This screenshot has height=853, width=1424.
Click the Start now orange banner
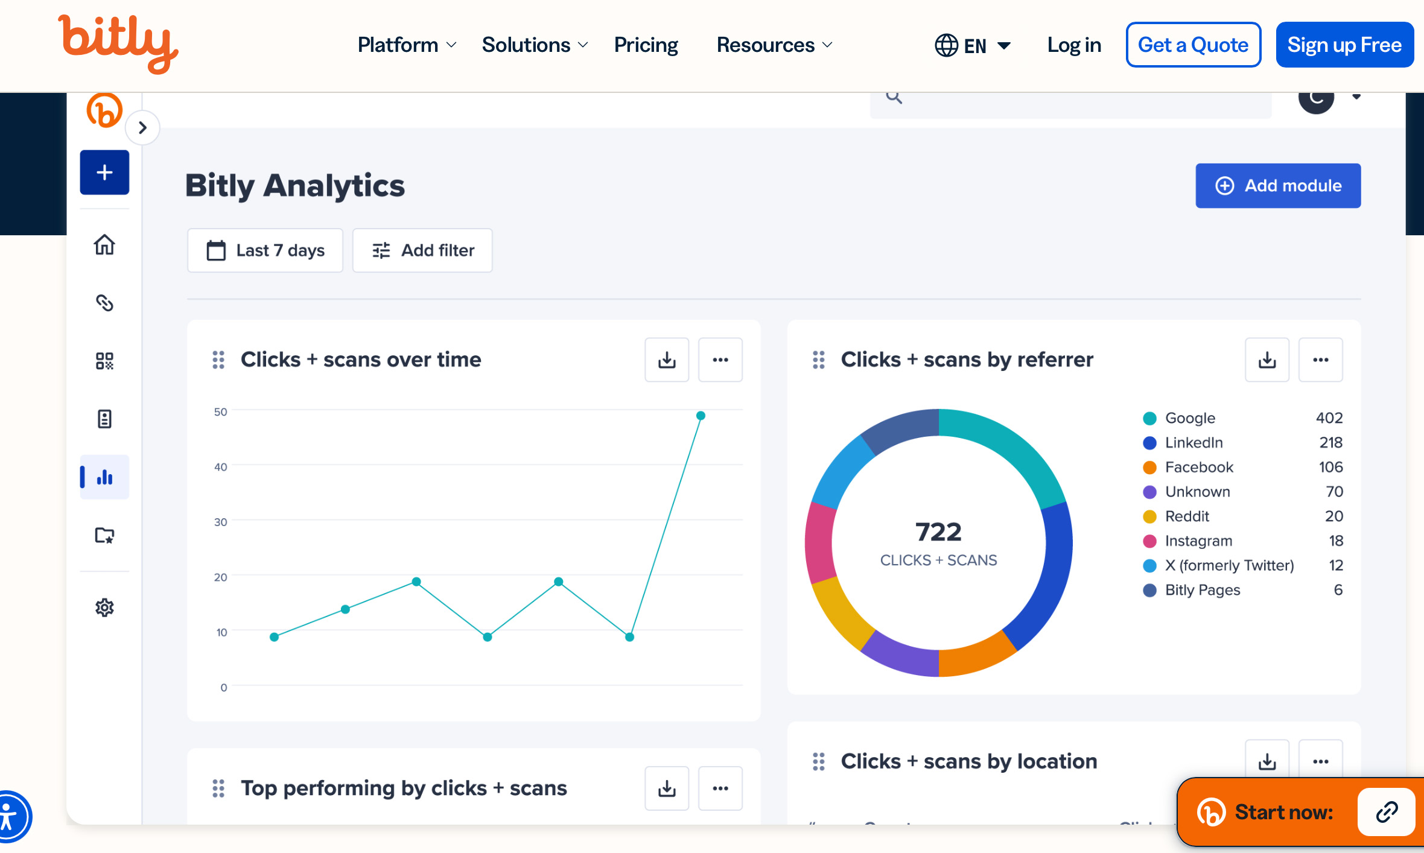1300,812
